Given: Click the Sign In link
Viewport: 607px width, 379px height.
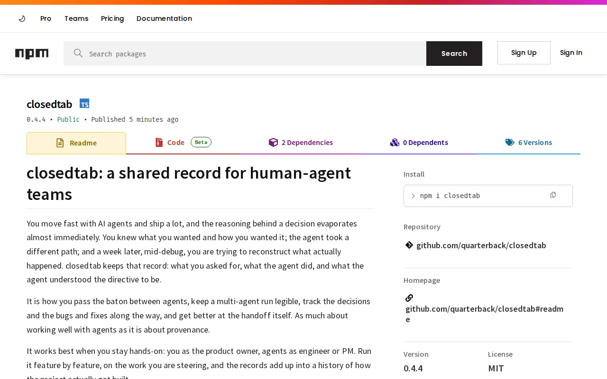Looking at the screenshot, I should click(x=571, y=53).
